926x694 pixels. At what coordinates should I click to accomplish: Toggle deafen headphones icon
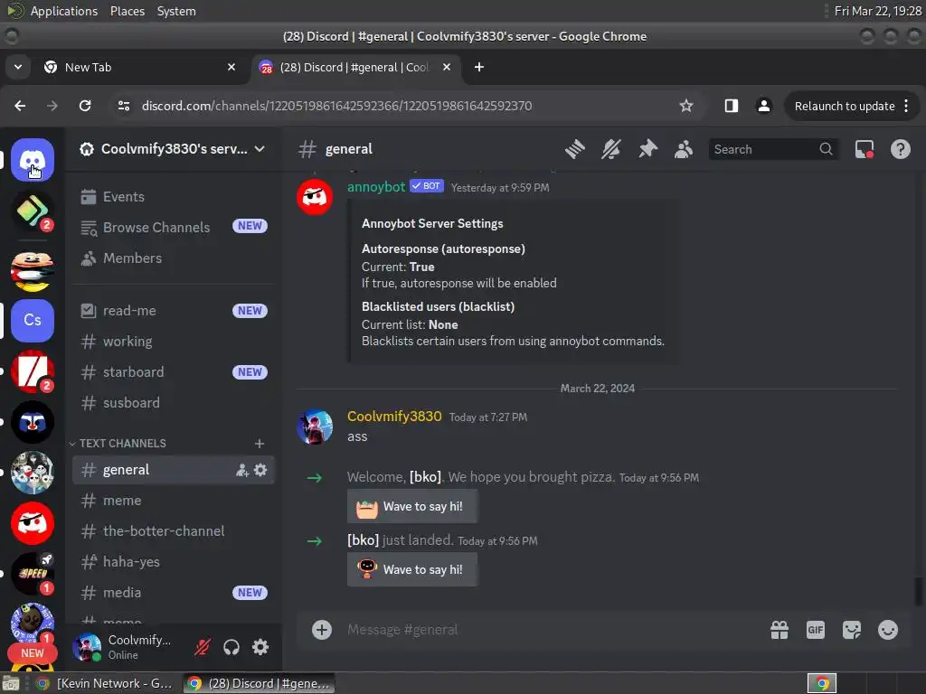tap(231, 647)
